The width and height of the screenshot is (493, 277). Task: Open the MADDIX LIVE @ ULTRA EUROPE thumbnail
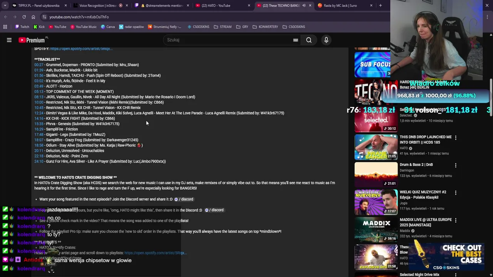click(x=376, y=229)
